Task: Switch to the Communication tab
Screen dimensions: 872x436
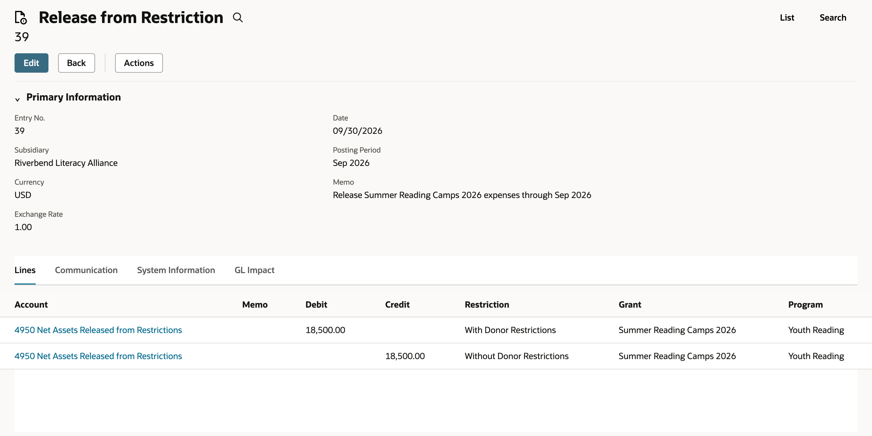Action: pos(86,270)
